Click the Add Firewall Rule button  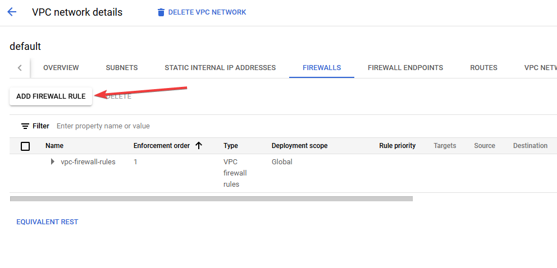51,96
